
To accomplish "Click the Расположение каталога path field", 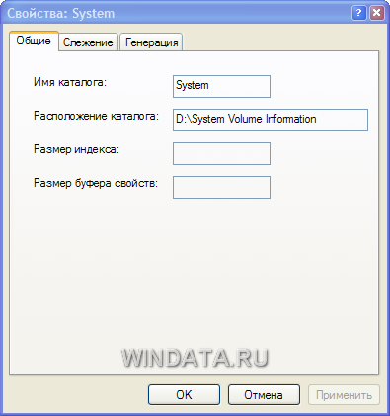I will tap(271, 120).
